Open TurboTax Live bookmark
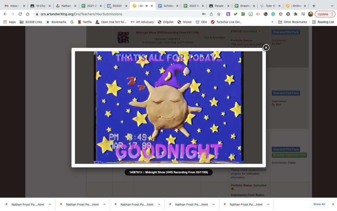This screenshot has width=337, height=211. (226, 22)
